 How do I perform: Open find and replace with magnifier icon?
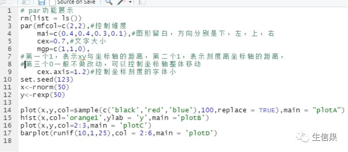click(109, 2)
